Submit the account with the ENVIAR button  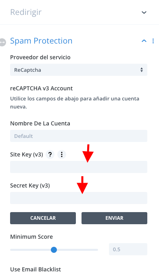pos(115,218)
